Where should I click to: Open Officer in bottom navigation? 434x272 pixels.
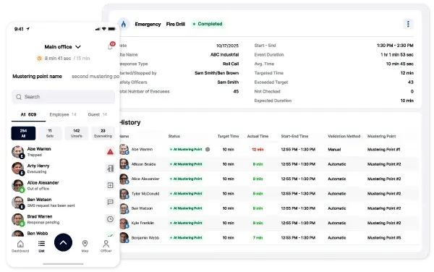pyautogui.click(x=106, y=246)
